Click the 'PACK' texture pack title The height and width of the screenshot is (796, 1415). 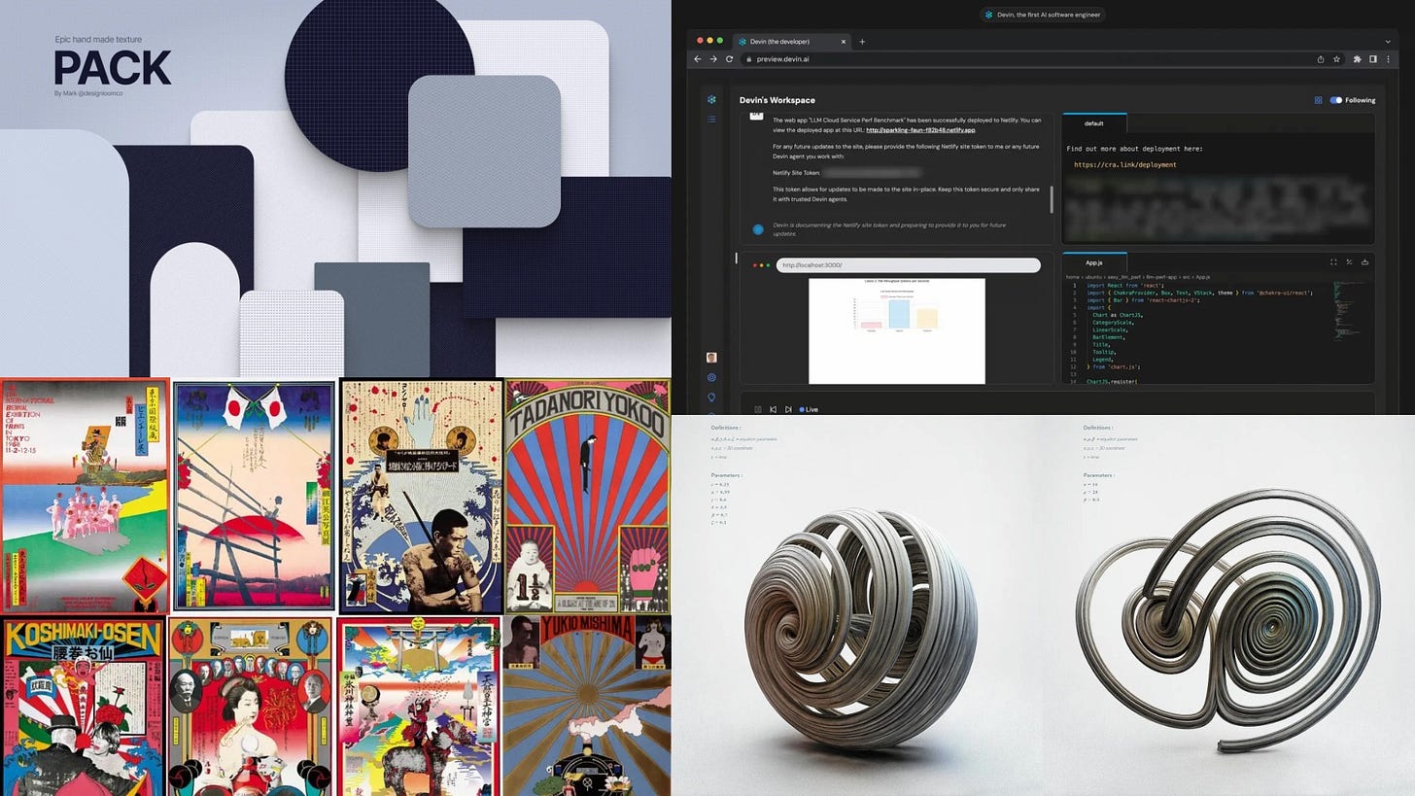point(112,68)
